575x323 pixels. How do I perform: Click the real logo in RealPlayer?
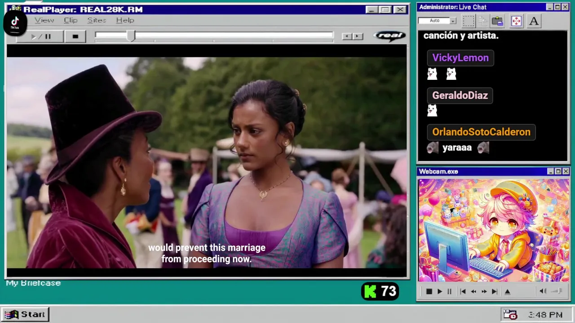click(389, 36)
